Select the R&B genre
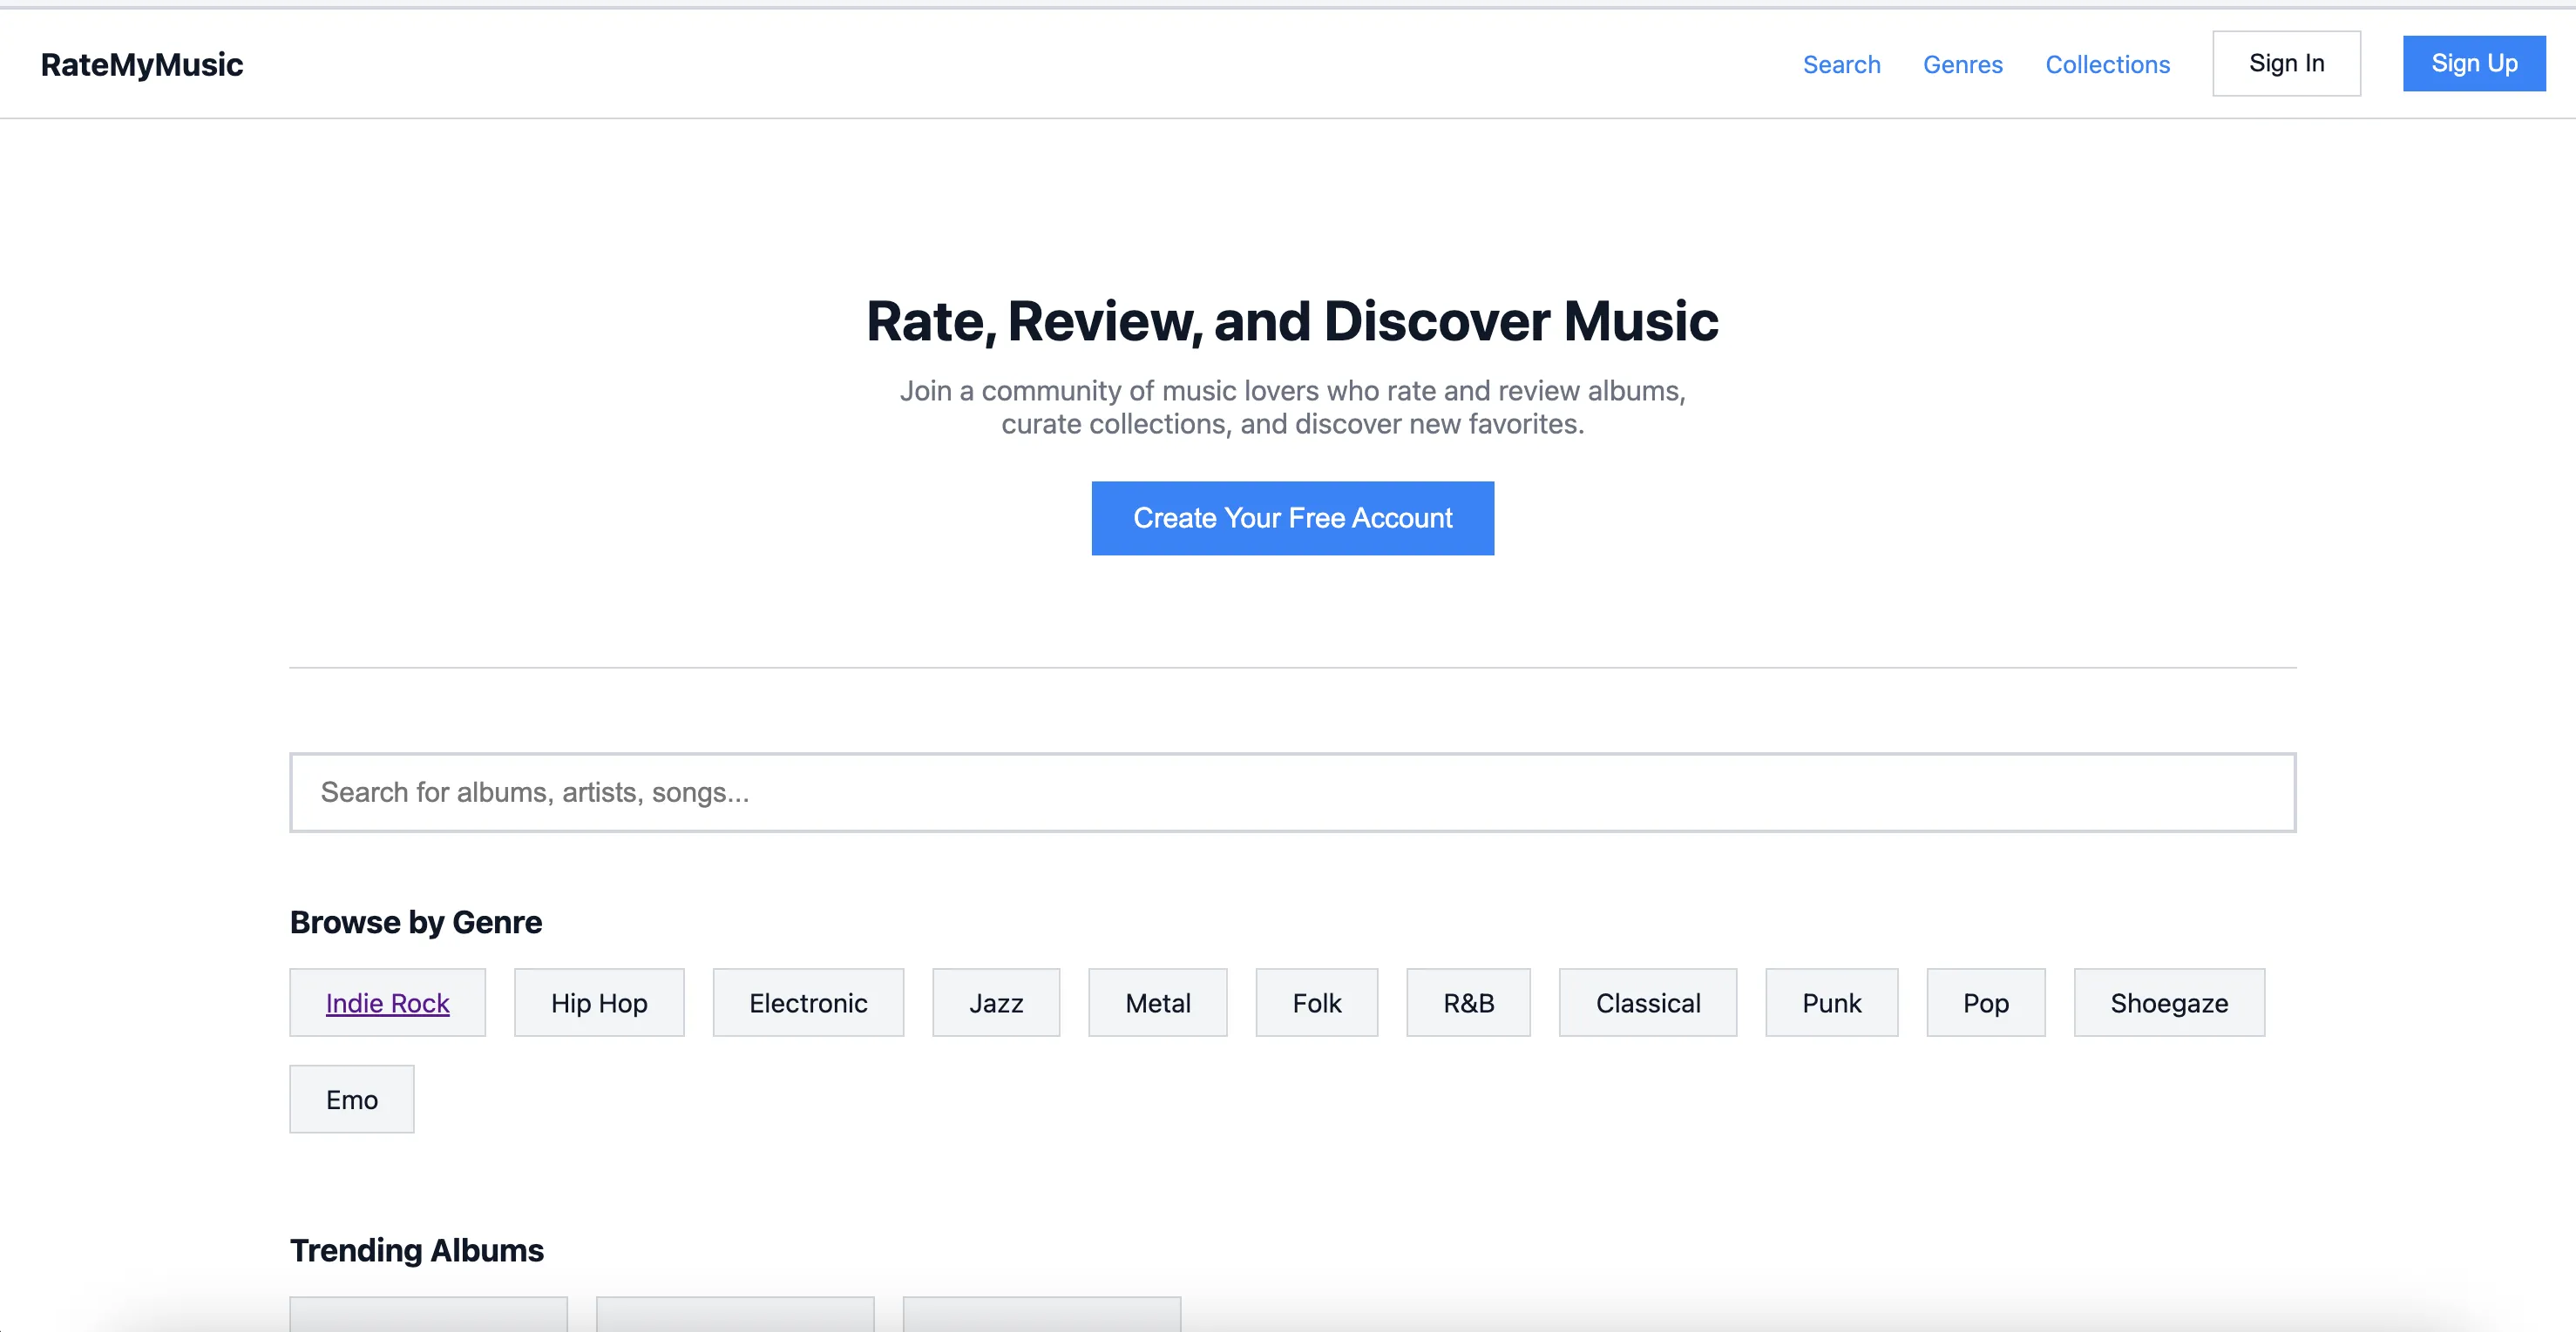Image resolution: width=2576 pixels, height=1332 pixels. (1468, 1002)
